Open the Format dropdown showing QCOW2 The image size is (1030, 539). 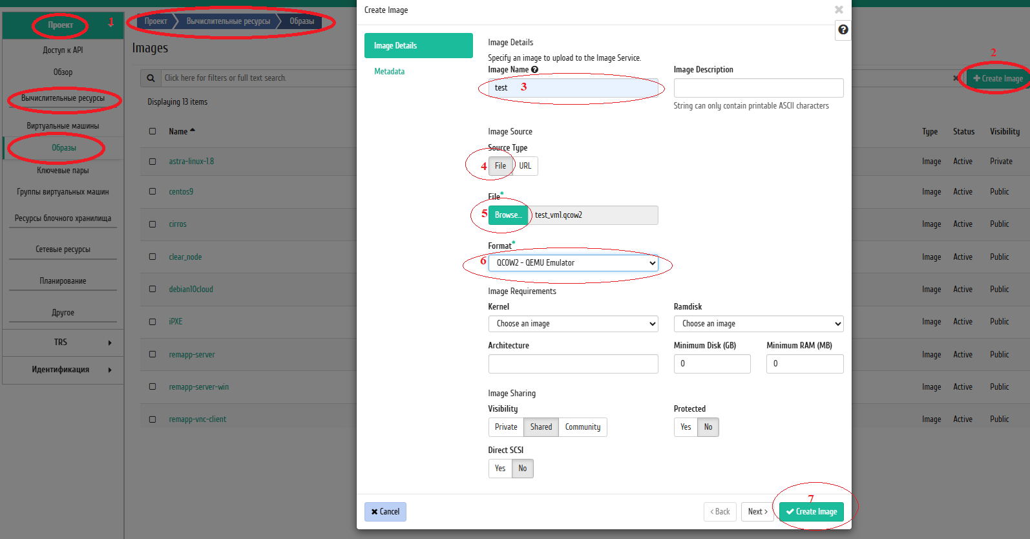coord(573,263)
